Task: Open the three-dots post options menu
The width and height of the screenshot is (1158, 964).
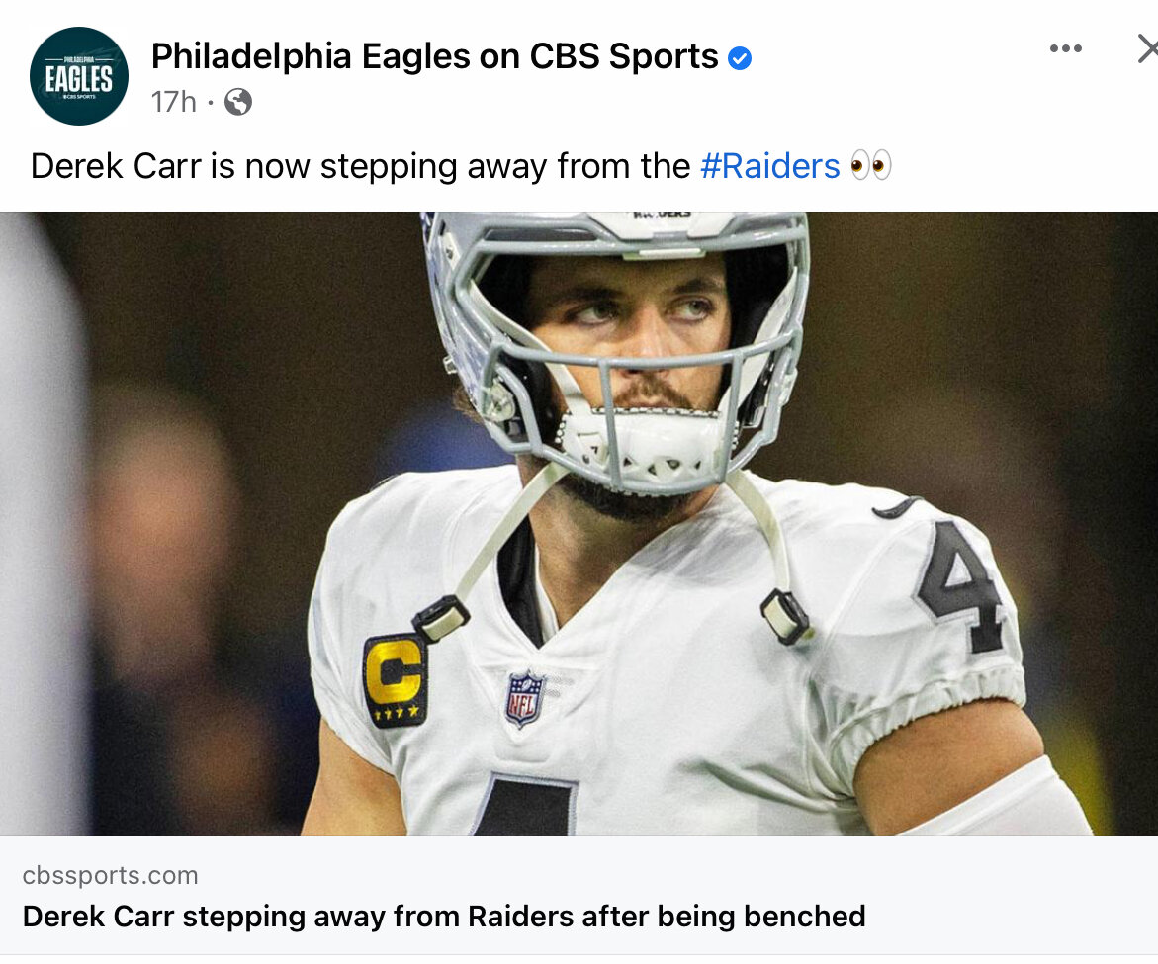Action: tap(1066, 48)
